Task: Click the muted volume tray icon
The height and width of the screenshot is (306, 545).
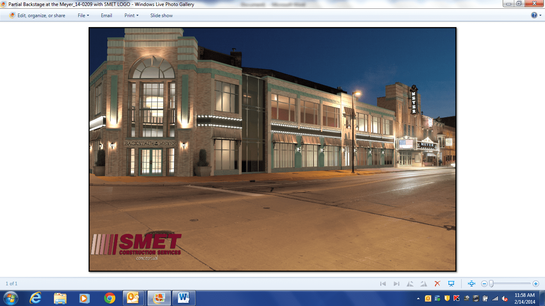Action: (x=505, y=298)
